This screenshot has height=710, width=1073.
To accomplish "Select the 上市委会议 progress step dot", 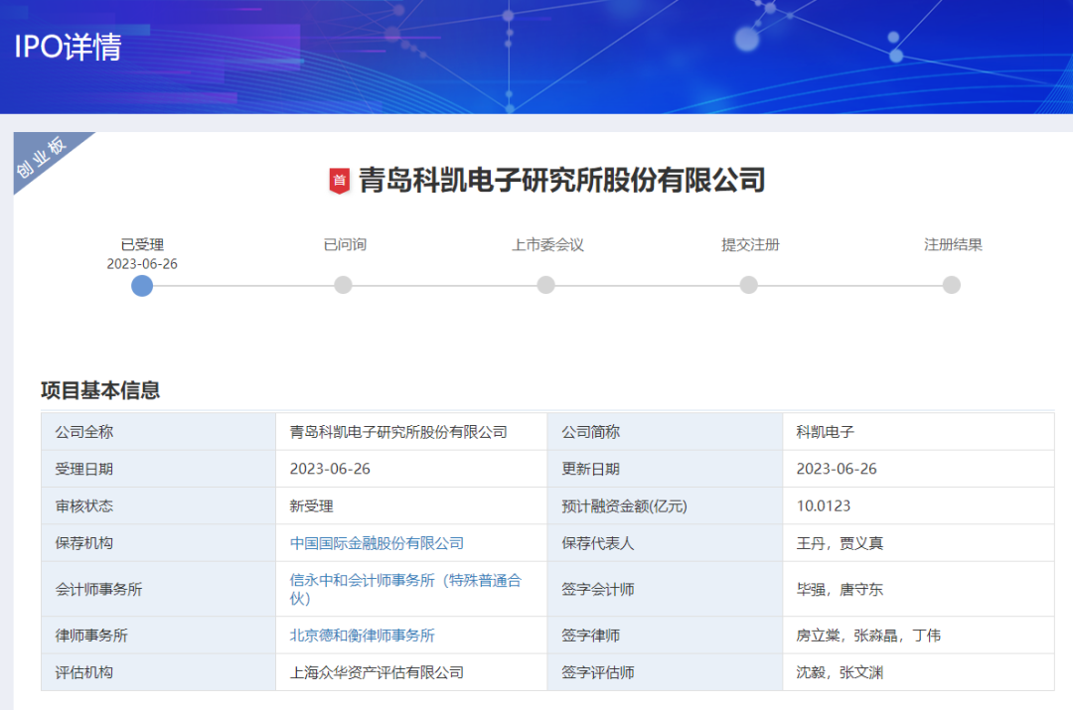I will (545, 286).
